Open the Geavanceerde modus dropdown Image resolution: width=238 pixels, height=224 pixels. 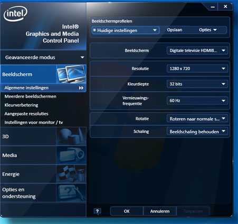[43, 57]
